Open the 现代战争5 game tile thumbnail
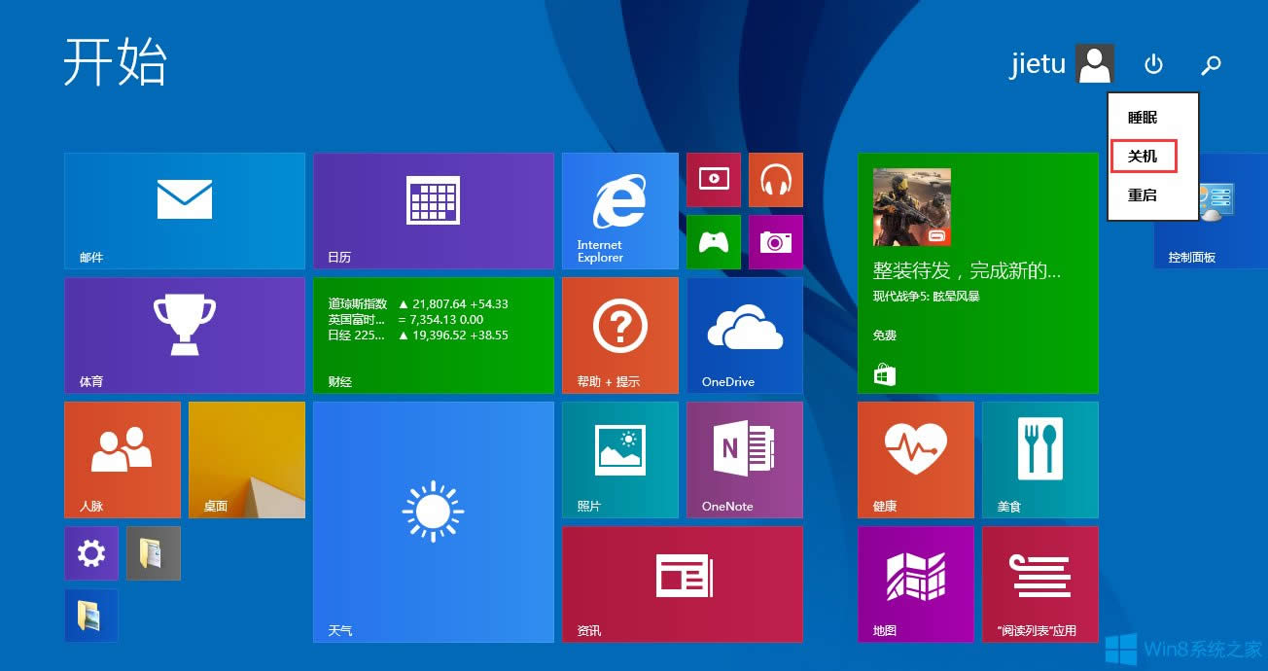Viewport: 1268px width, 671px height. tap(912, 206)
